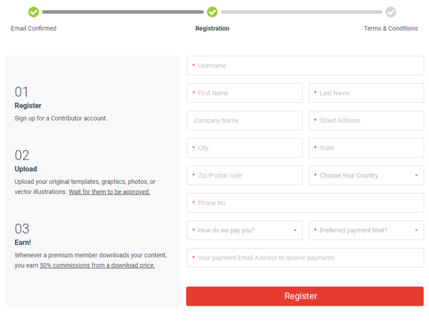This screenshot has width=429, height=322.
Task: Open the Choose Your Country dropdown
Action: coord(366,175)
